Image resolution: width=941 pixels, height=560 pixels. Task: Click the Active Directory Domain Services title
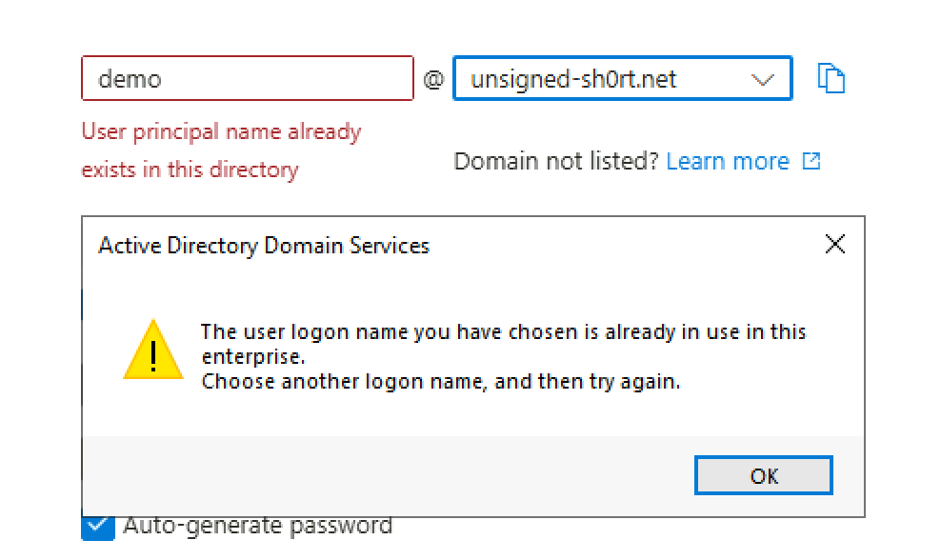pyautogui.click(x=264, y=246)
